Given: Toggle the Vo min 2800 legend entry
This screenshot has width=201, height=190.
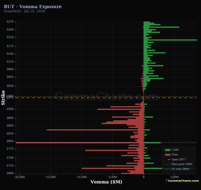Looking at the screenshot, I should coord(177,169).
